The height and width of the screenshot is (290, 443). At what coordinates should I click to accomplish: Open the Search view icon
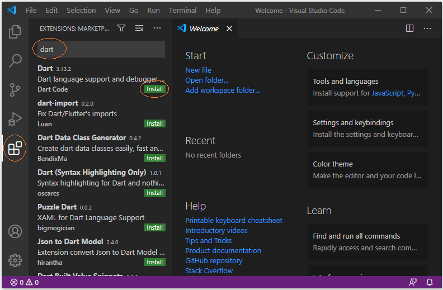15,61
